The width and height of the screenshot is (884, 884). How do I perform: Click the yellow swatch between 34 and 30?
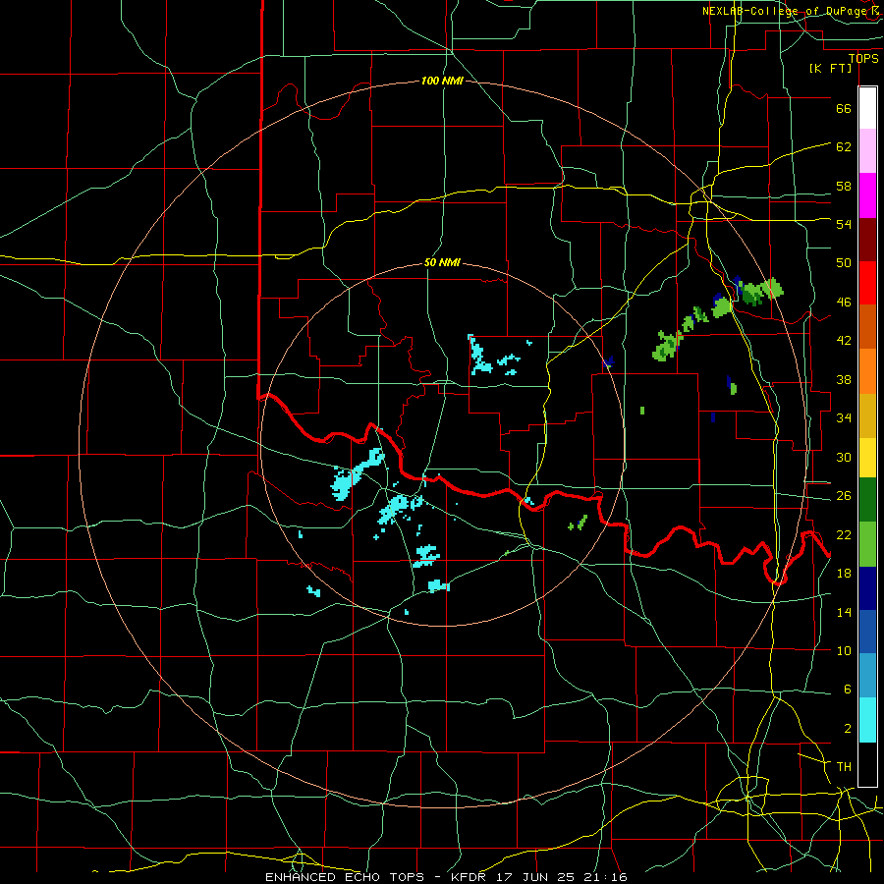click(x=867, y=457)
